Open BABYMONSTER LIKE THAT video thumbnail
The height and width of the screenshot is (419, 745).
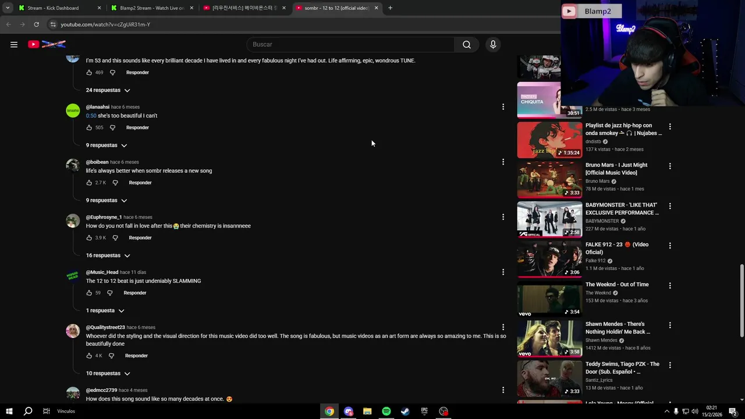coord(549,219)
